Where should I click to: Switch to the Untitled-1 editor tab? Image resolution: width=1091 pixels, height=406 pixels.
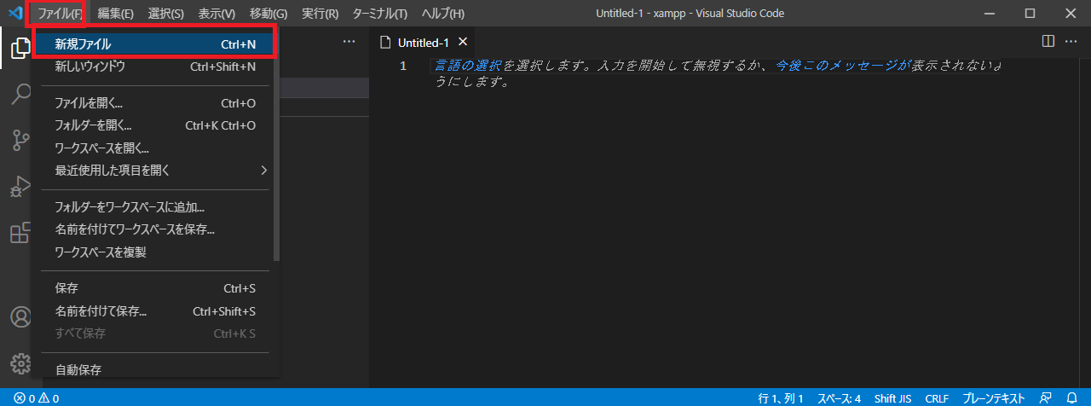click(x=424, y=42)
